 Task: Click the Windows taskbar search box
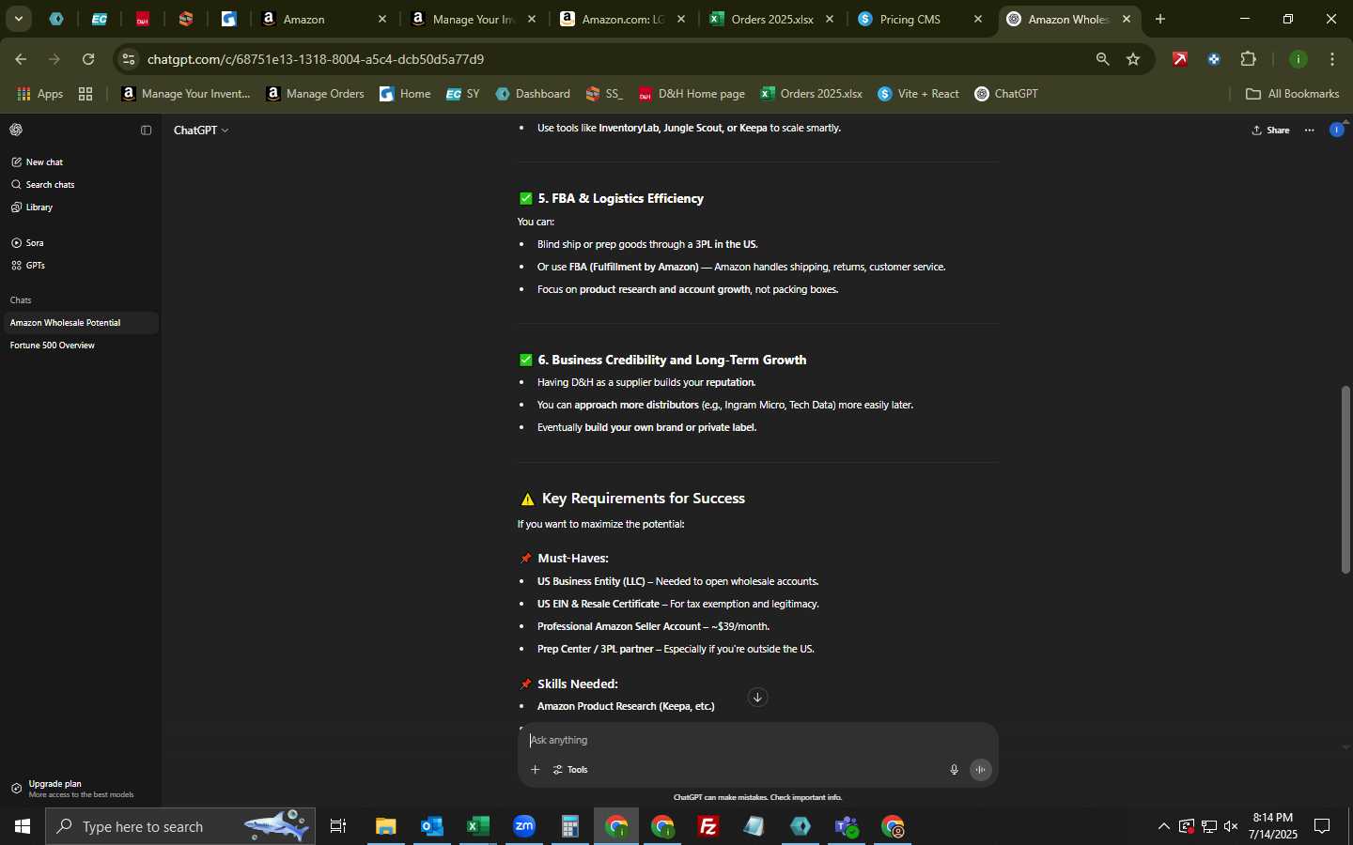point(180,826)
